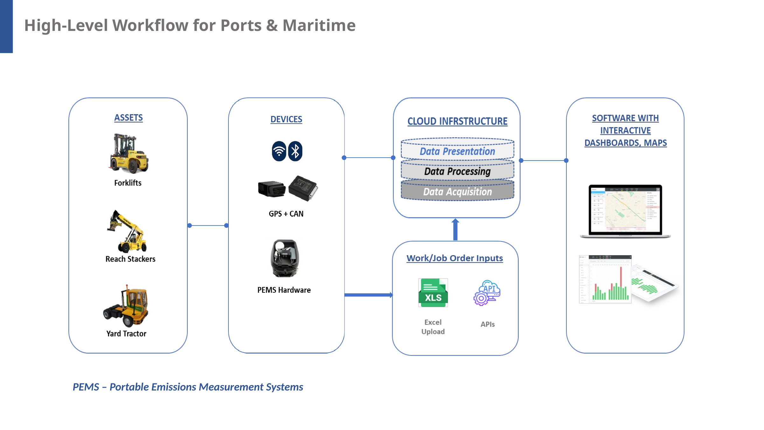Expand the Work/Job Order Inputs box
This screenshot has height=430, width=764.
(x=454, y=258)
